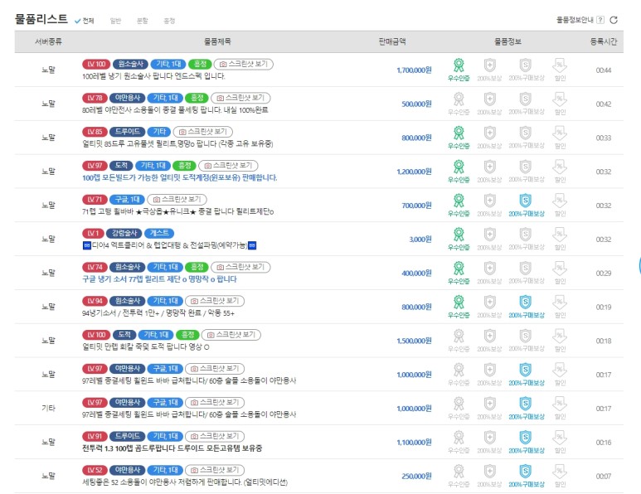
Task: Click the 판매금액 column header
Action: point(392,41)
